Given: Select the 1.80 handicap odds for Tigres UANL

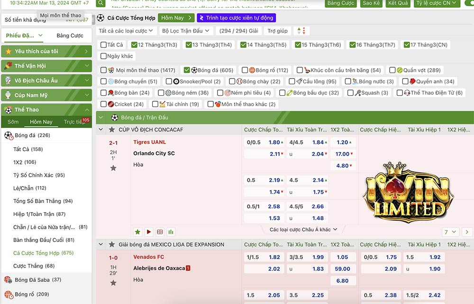Looking at the screenshot, I should point(274,142).
